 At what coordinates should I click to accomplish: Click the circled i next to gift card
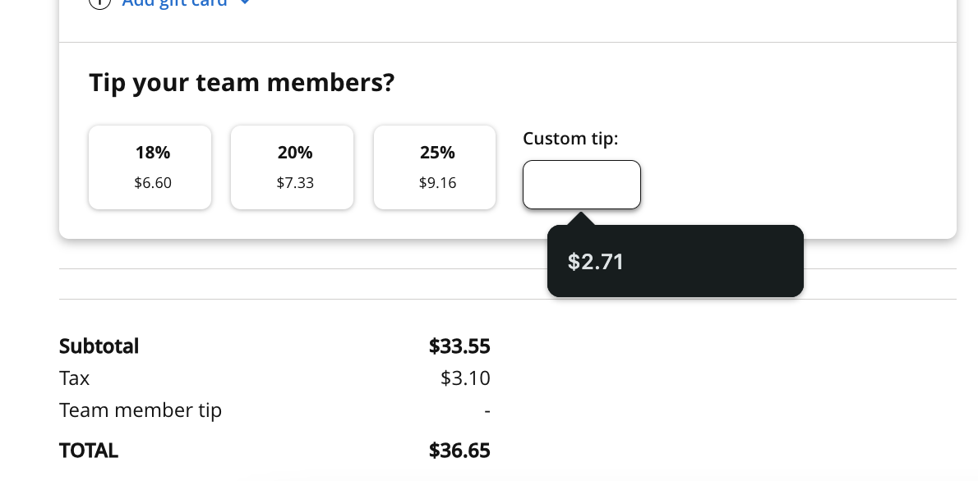99,4
